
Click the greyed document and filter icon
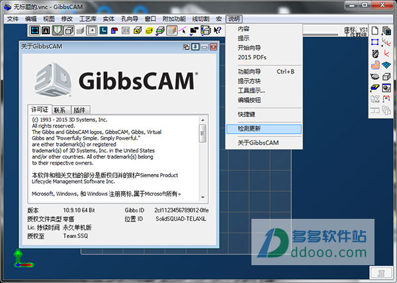click(x=375, y=99)
